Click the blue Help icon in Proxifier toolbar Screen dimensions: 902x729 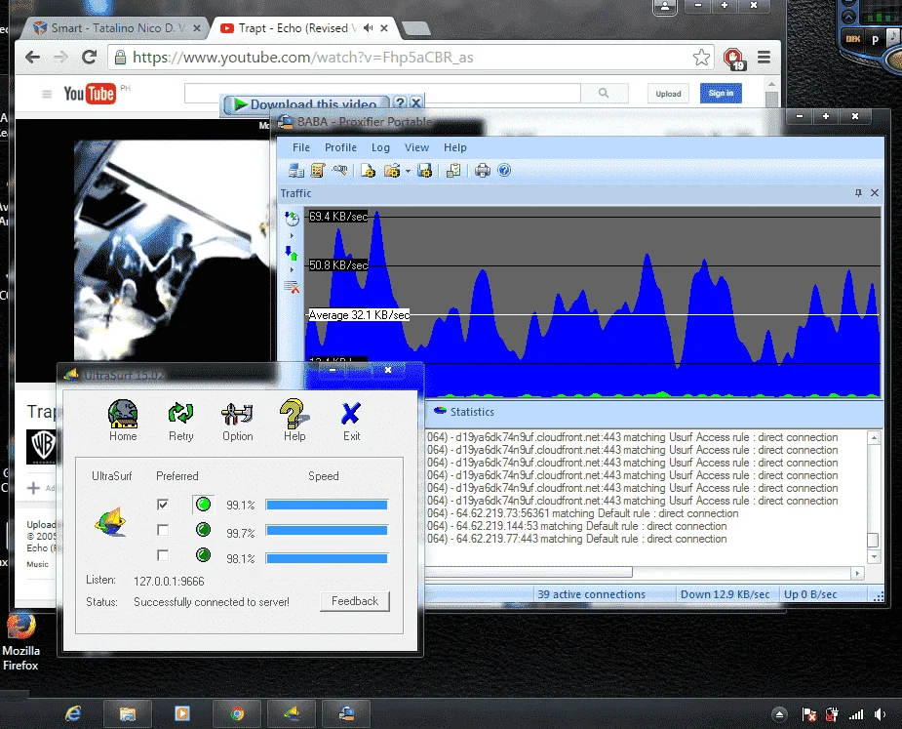504,171
